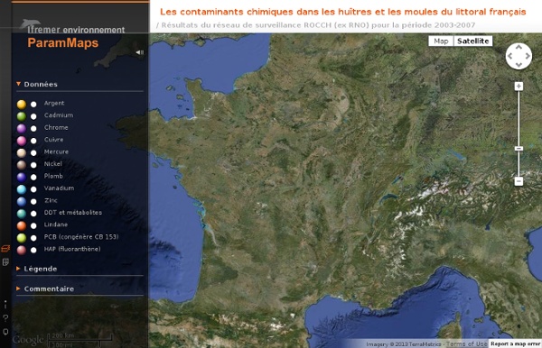Click Report a map error link

point(516,343)
